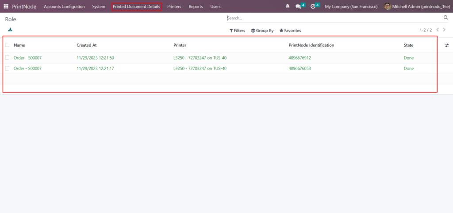This screenshot has height=213, width=453.
Task: Open the conversations chat bubble icon
Action: 298,6
